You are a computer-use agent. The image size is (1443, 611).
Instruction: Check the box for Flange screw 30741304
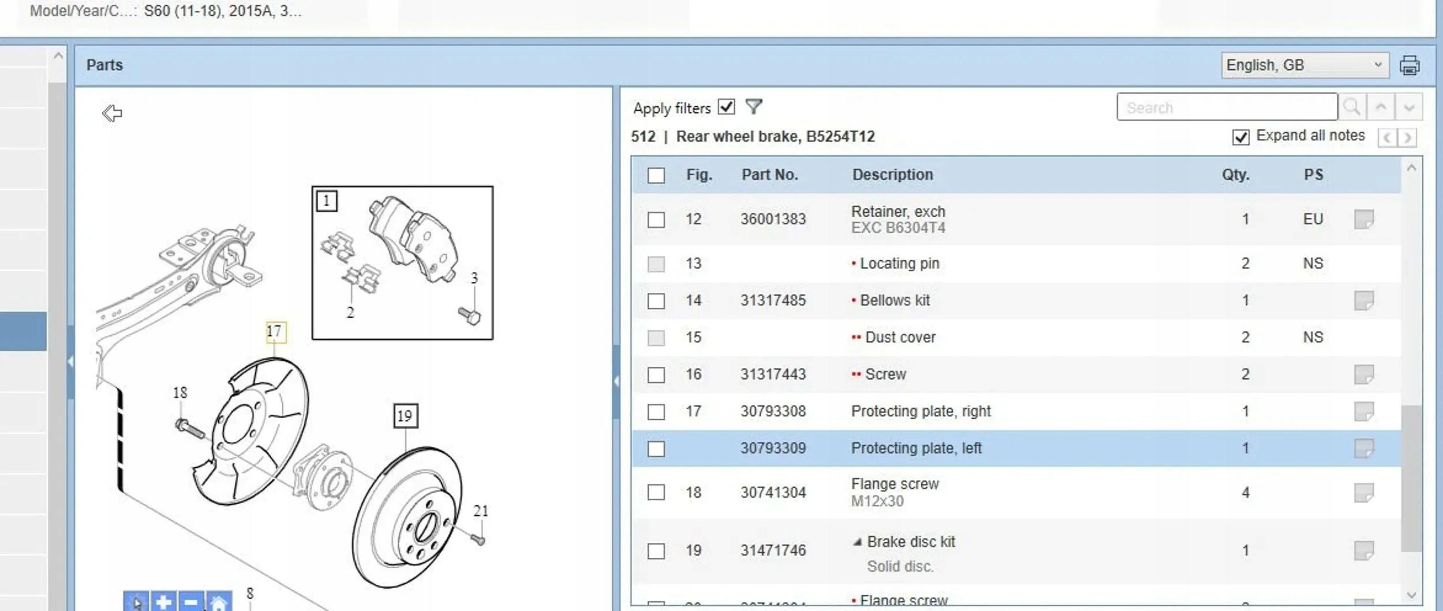tap(656, 492)
